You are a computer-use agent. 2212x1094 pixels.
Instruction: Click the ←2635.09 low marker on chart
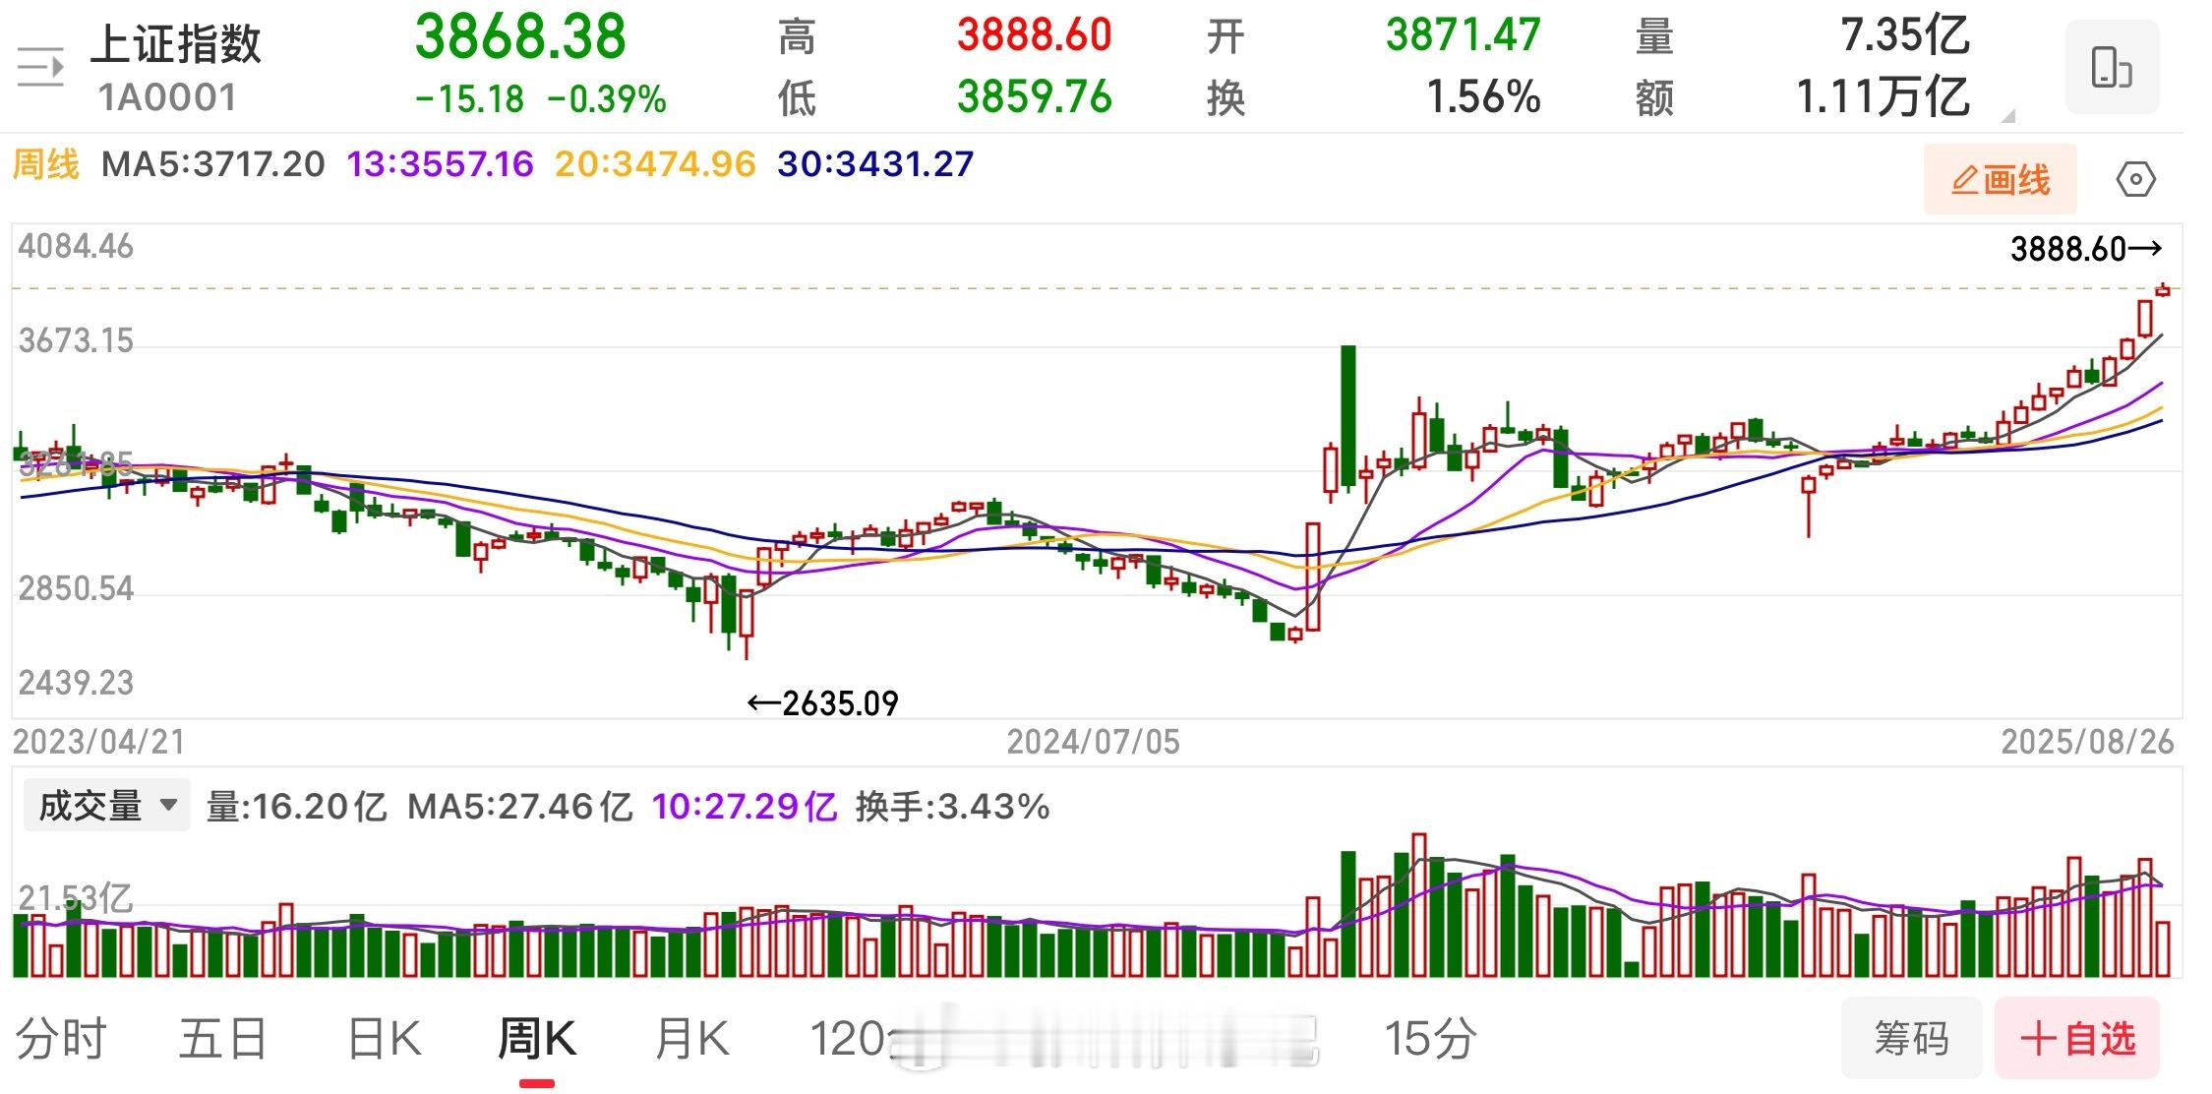(x=822, y=703)
